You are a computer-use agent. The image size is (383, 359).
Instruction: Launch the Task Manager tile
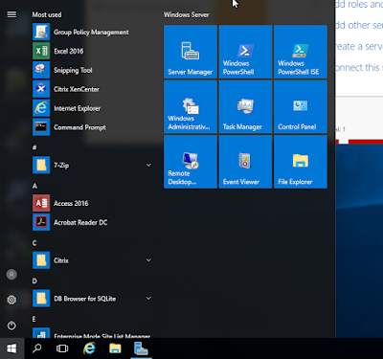245,106
